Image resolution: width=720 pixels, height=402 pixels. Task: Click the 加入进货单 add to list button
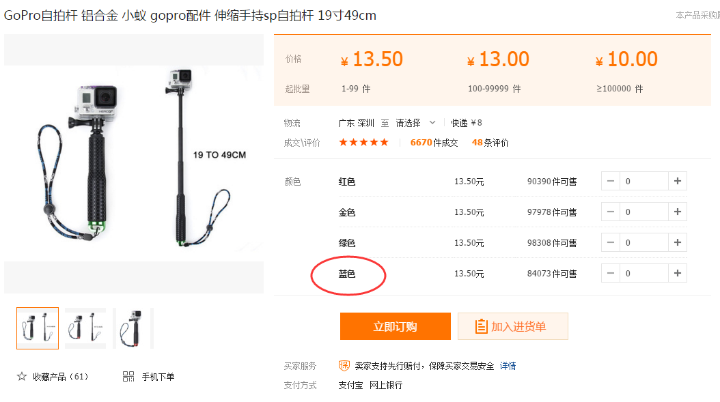click(x=513, y=326)
